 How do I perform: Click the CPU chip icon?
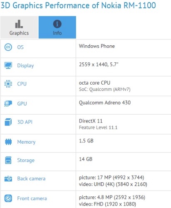8,84
